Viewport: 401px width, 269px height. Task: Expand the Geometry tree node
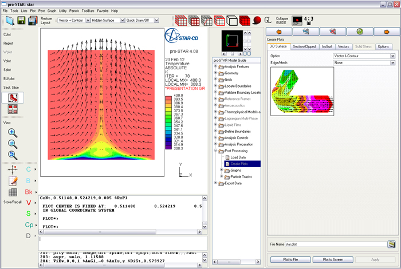tap(215, 73)
